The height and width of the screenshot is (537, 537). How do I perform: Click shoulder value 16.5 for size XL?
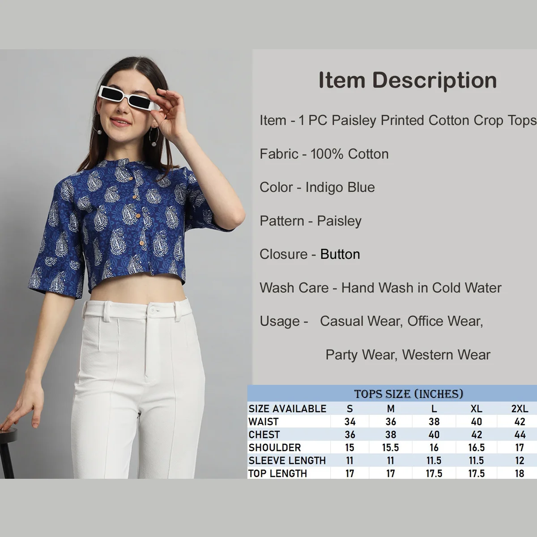click(x=476, y=447)
